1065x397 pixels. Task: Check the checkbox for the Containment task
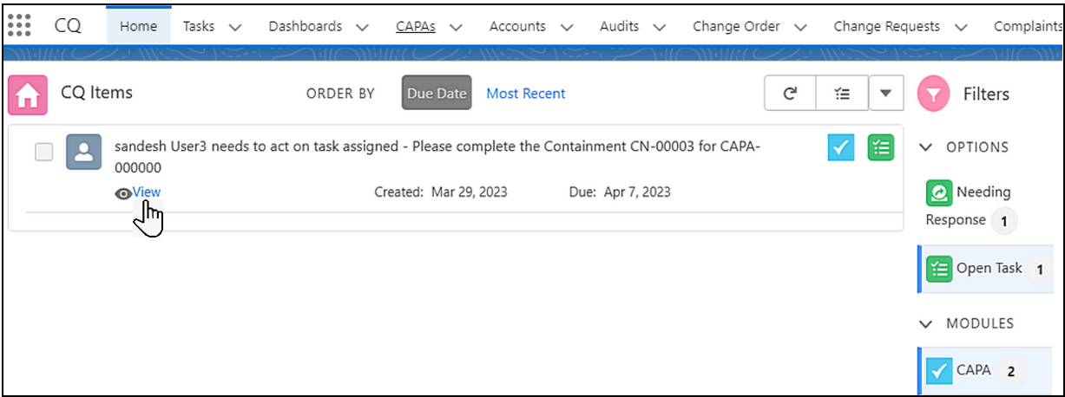coord(43,152)
